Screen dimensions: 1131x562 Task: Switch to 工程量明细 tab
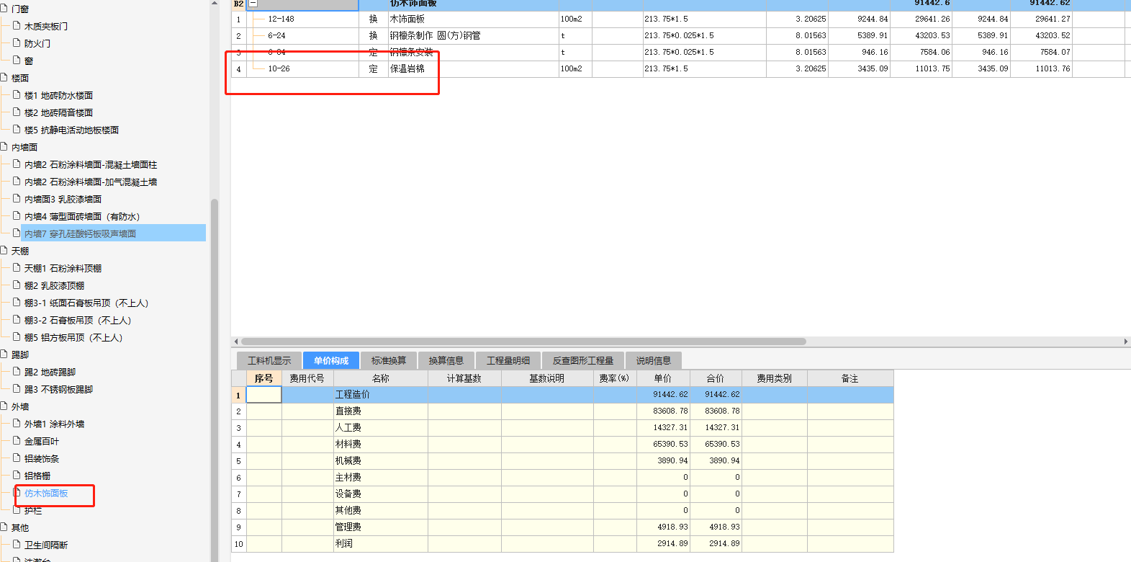point(508,360)
